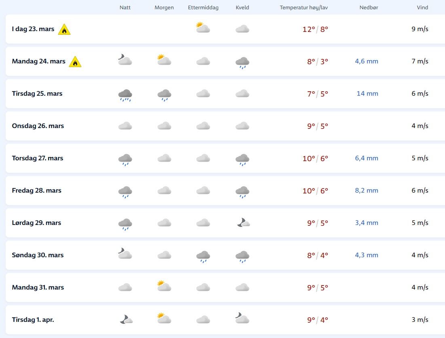Image resolution: width=445 pixels, height=338 pixels.
Task: Click the night heavy rain icon for Tirsdag 25. mars
Action: point(125,95)
